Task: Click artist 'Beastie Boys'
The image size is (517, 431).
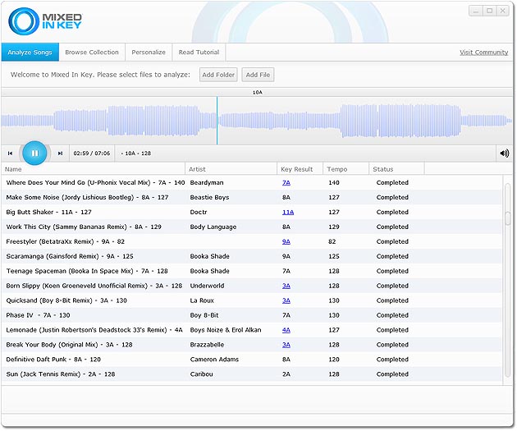Action: (209, 198)
